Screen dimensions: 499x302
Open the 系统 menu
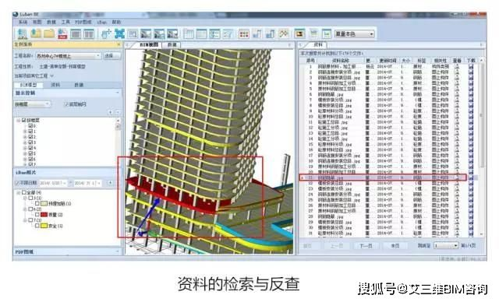pyautogui.click(x=23, y=22)
